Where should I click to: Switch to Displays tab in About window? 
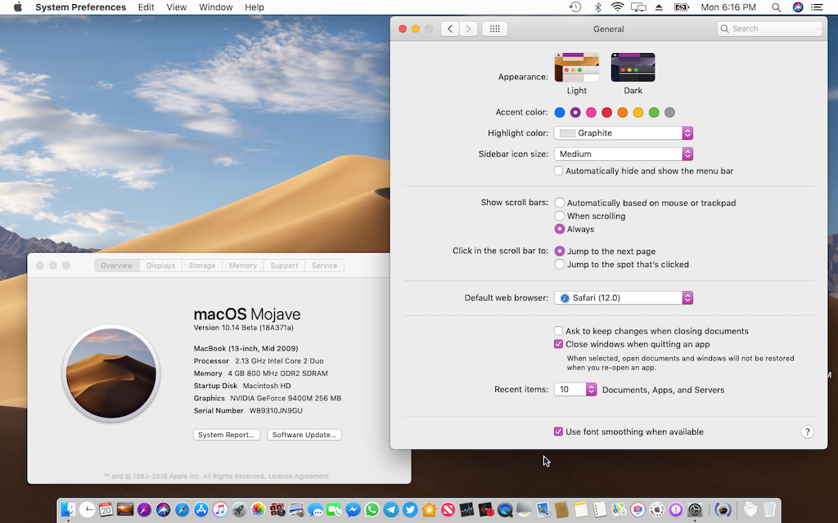(161, 266)
